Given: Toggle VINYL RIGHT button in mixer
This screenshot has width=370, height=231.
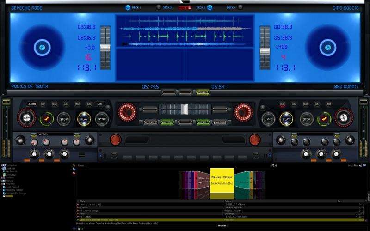Looking at the screenshot, I should (x=220, y=122).
